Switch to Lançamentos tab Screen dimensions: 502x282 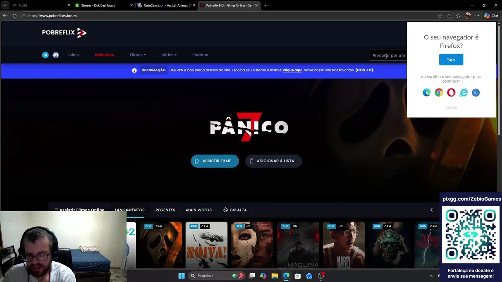tap(129, 210)
